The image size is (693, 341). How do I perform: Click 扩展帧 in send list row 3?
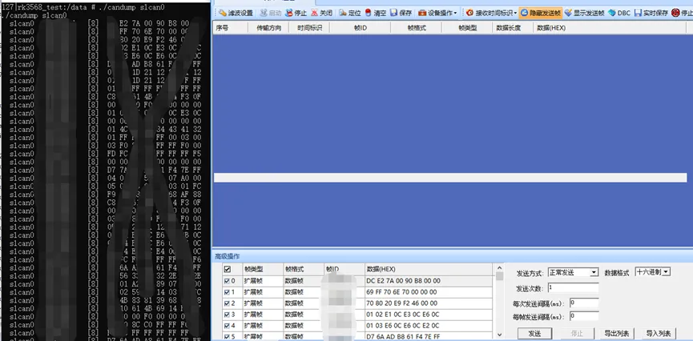253,315
